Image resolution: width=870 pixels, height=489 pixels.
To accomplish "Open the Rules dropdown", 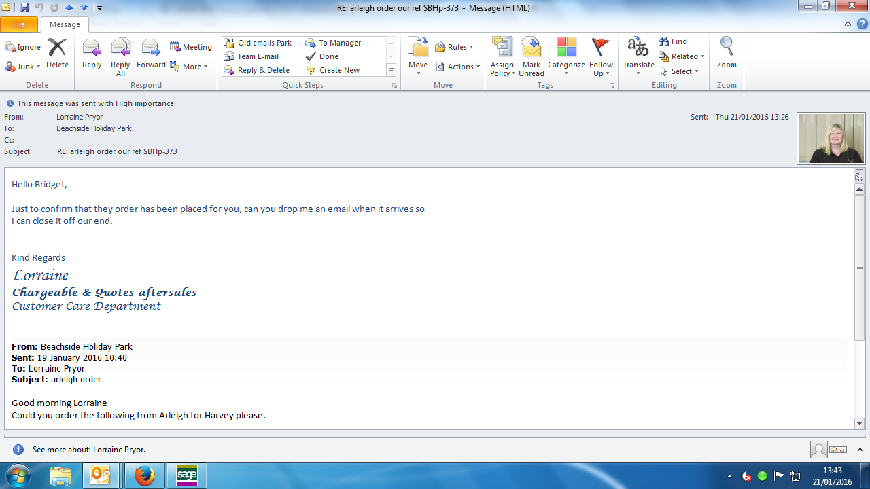I will point(455,47).
